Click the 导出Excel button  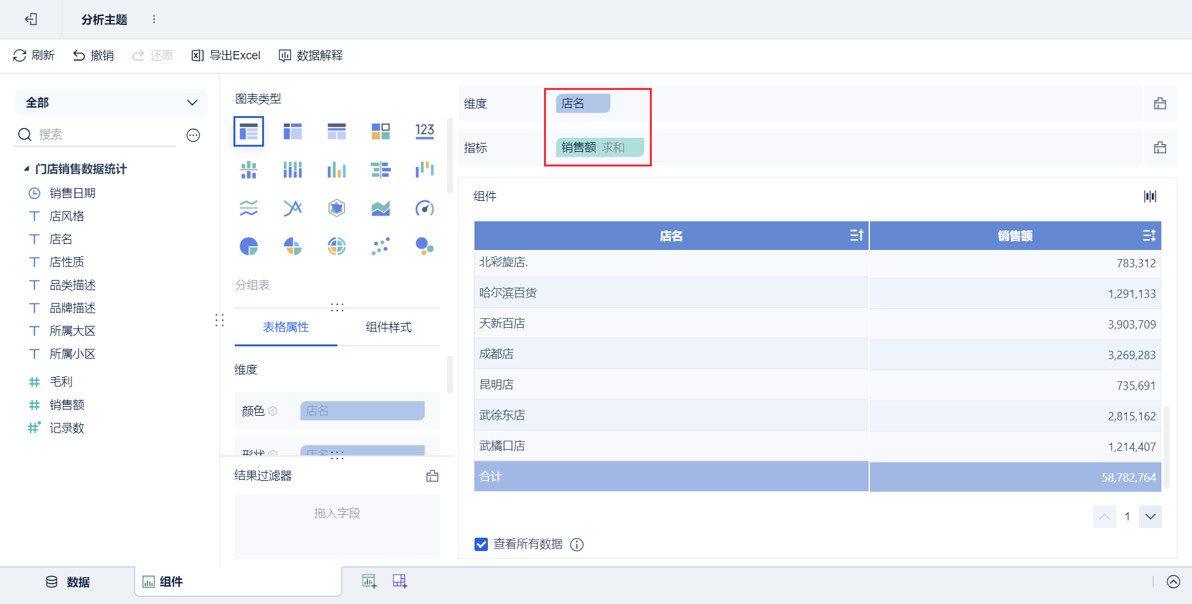tap(226, 55)
